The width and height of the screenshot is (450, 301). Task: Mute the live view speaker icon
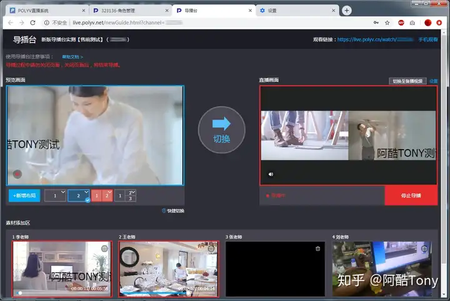[271, 174]
